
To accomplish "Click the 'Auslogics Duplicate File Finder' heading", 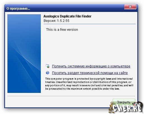I will (67, 16).
